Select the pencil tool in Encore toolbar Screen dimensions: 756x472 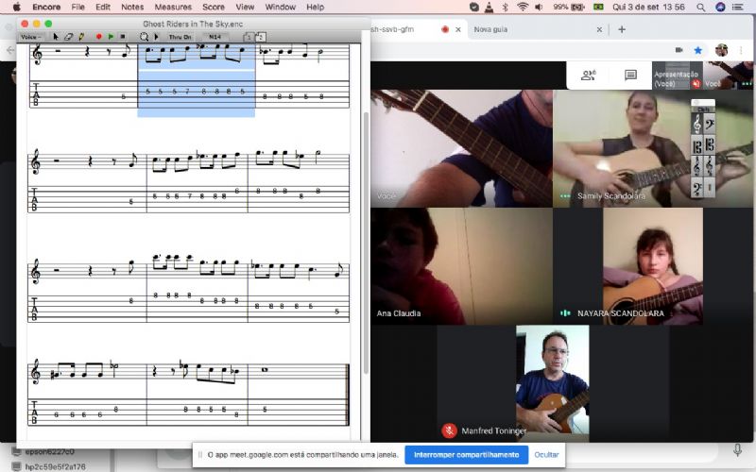click(x=81, y=37)
